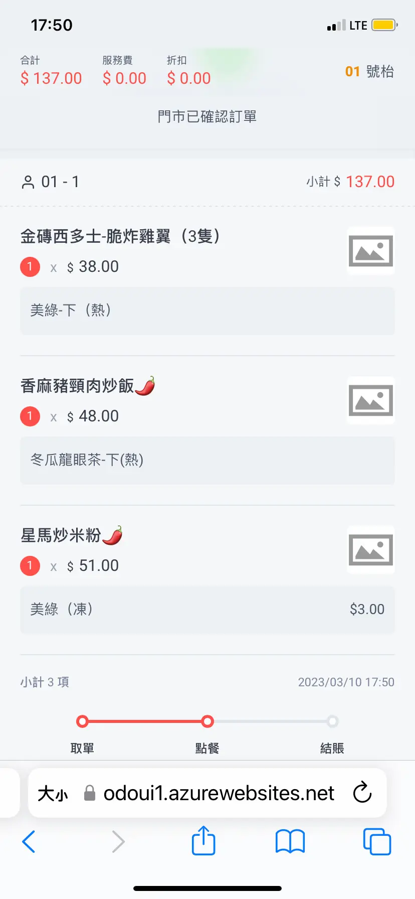Image resolution: width=415 pixels, height=899 pixels.
Task: Open 星馬炒米粉 image placeholder
Action: [370, 550]
